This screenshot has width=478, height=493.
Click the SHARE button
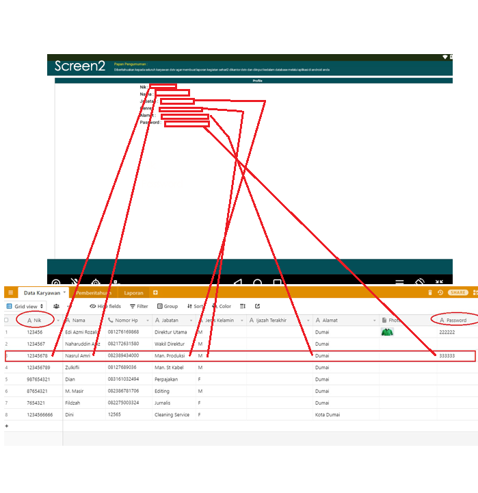[458, 292]
